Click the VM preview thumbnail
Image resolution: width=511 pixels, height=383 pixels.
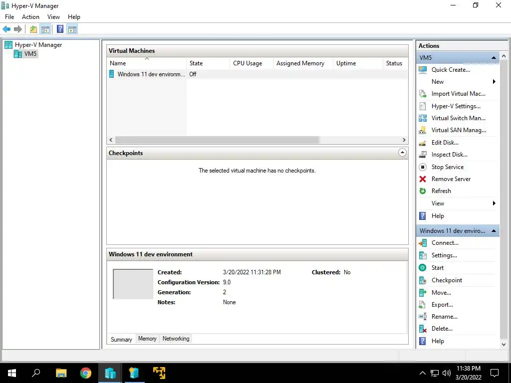click(133, 284)
